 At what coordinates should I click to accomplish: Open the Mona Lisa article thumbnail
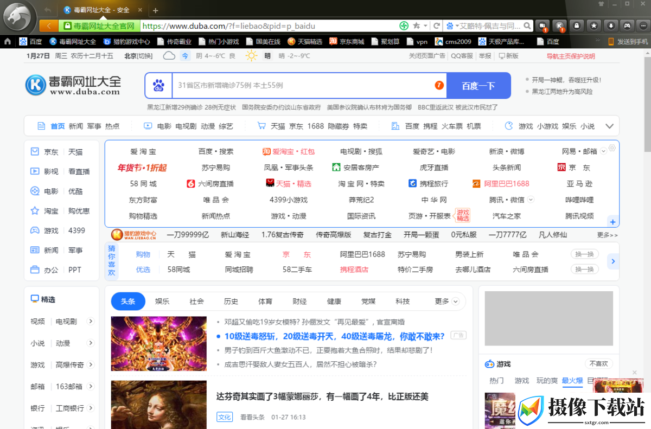(158, 405)
